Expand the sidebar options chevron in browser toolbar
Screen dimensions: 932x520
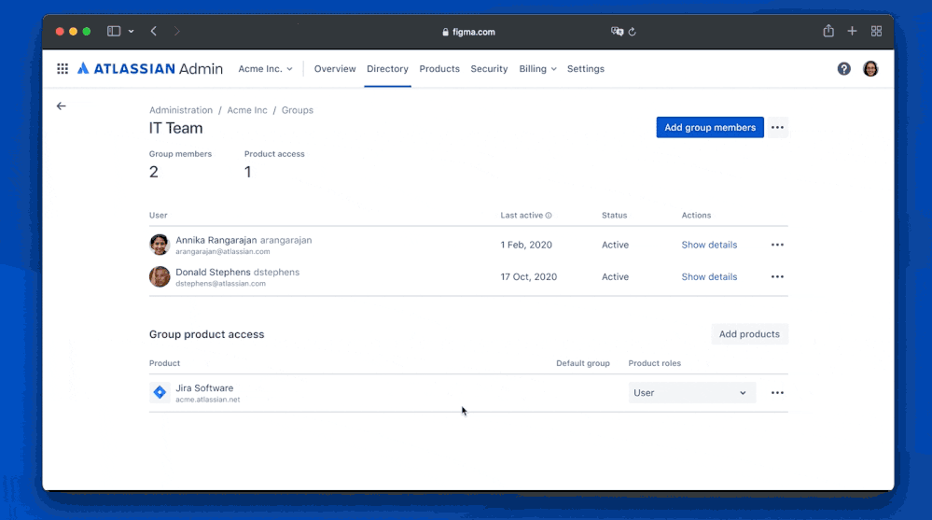[x=131, y=31]
